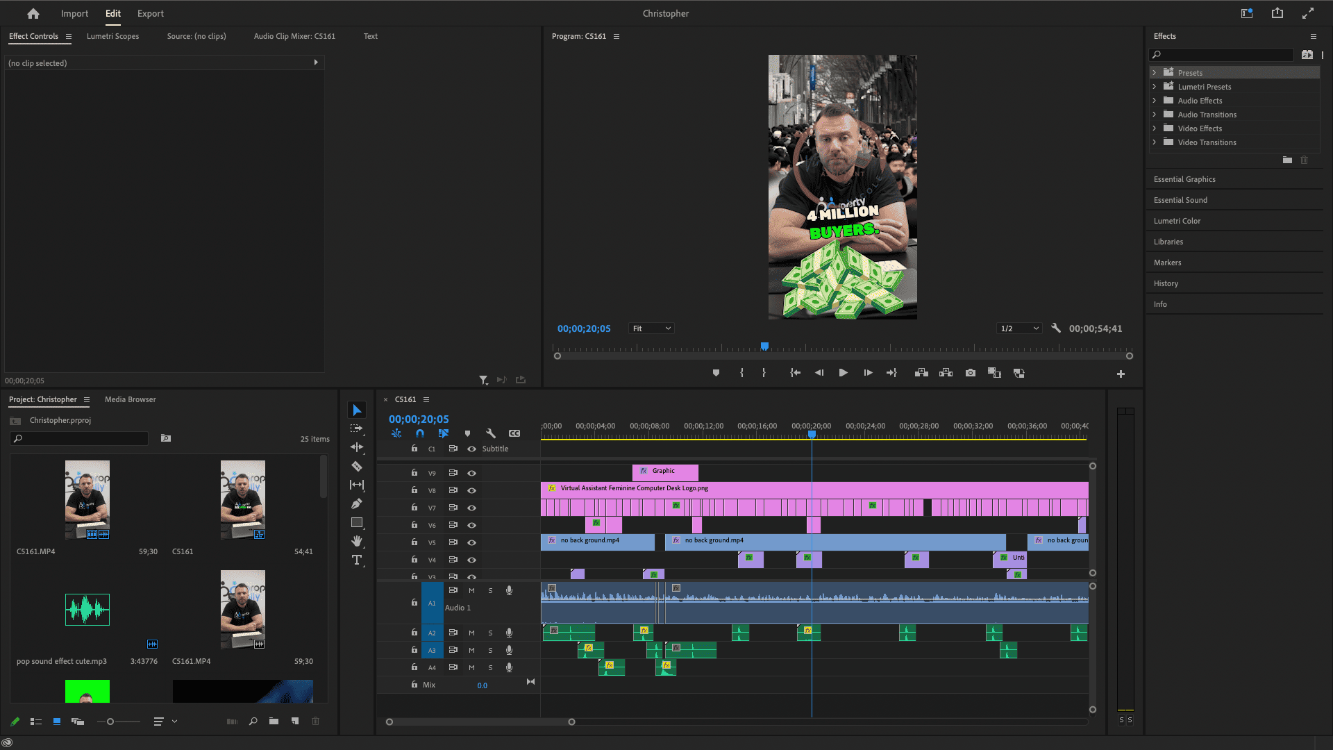Open the Fit zoom level dropdown
The height and width of the screenshot is (750, 1333).
pos(651,328)
